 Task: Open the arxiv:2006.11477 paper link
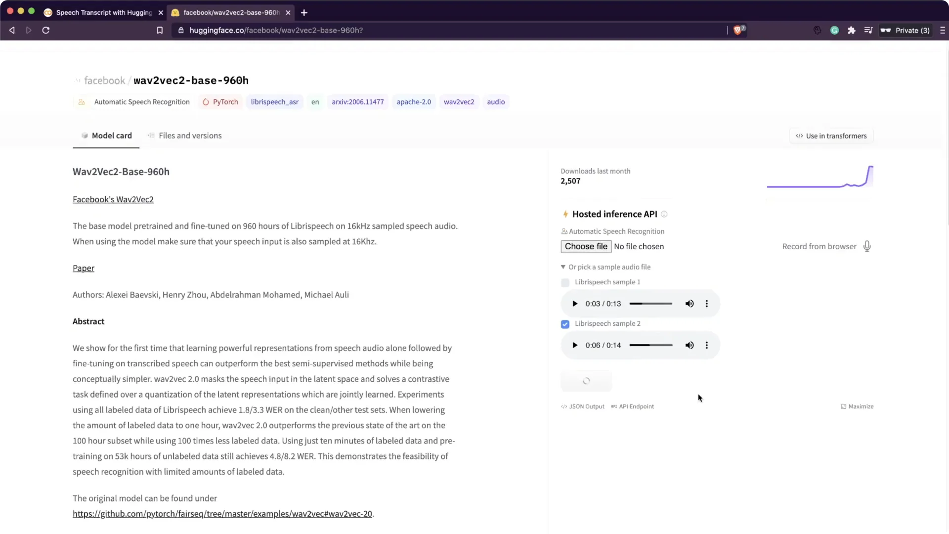pyautogui.click(x=357, y=102)
